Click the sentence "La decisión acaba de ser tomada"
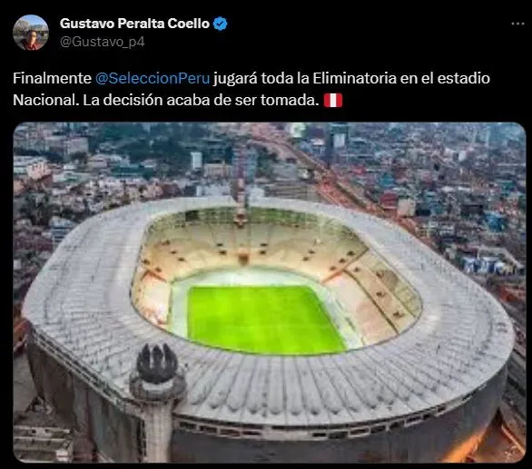The height and width of the screenshot is (469, 532). pyautogui.click(x=199, y=101)
